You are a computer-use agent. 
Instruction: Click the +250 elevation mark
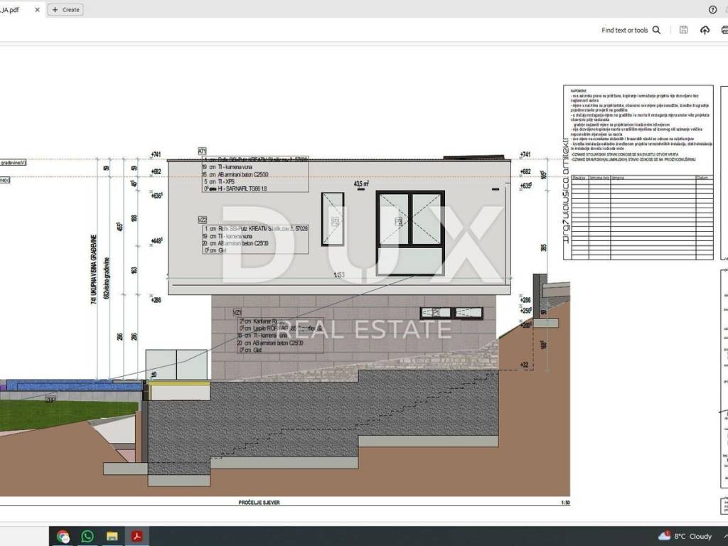click(525, 311)
